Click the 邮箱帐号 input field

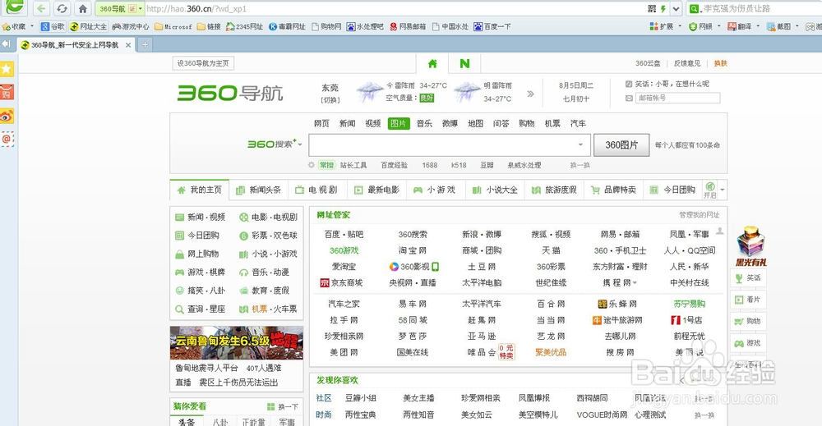click(x=678, y=98)
